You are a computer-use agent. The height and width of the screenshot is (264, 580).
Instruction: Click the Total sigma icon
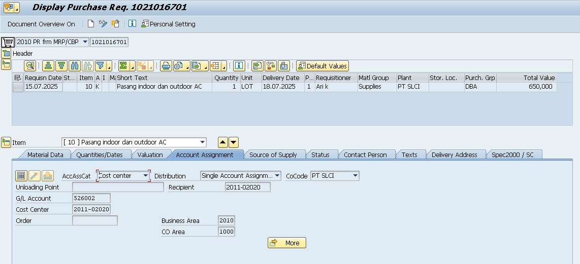[x=123, y=66]
